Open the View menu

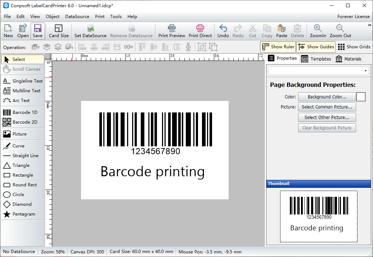[35, 17]
